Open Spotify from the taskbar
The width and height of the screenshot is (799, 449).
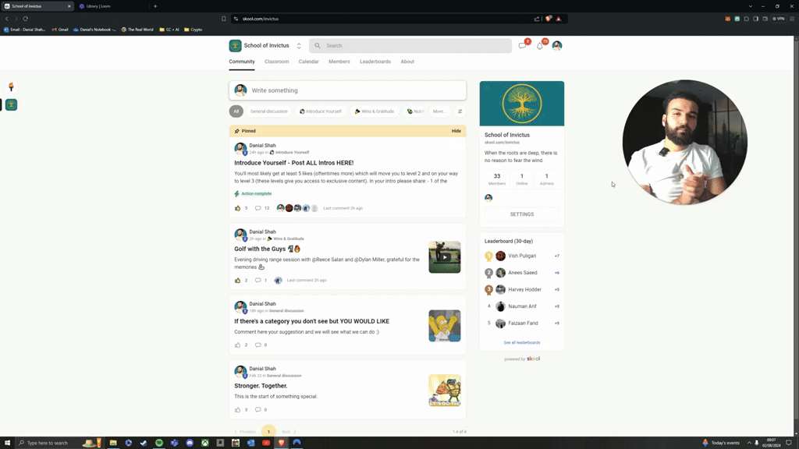(159, 443)
